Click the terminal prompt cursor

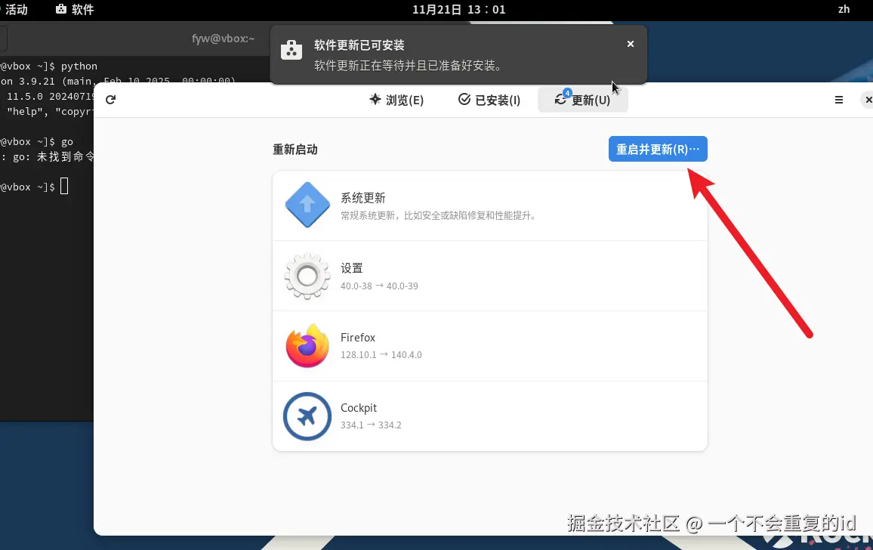pos(64,186)
